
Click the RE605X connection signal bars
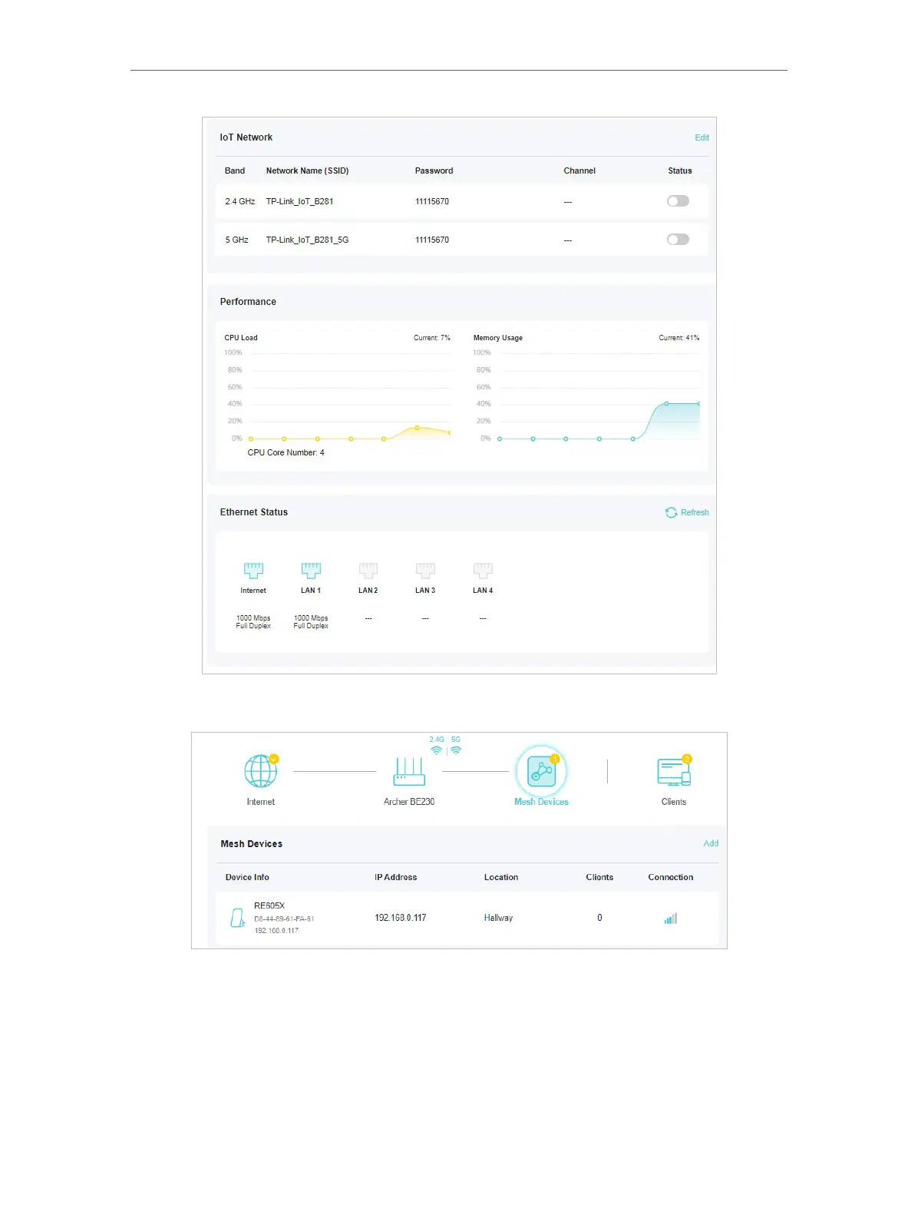671,919
